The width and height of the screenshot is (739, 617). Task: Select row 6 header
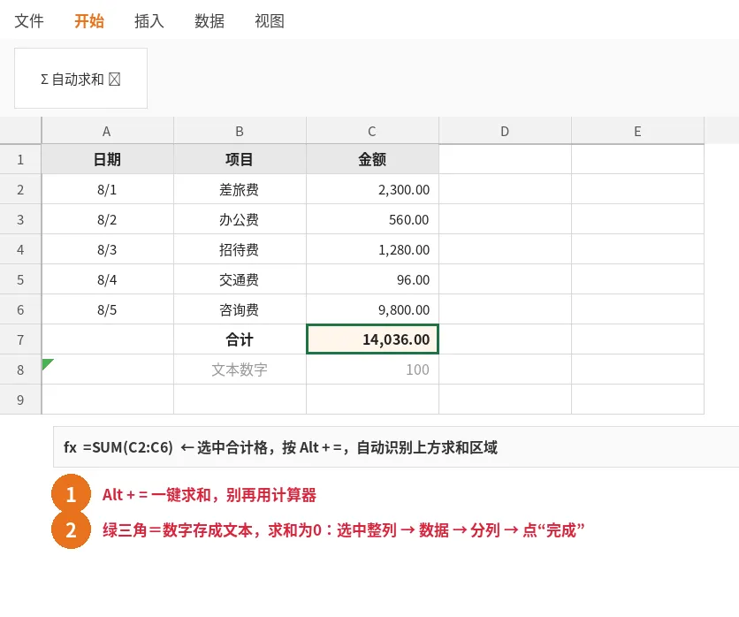(x=20, y=309)
